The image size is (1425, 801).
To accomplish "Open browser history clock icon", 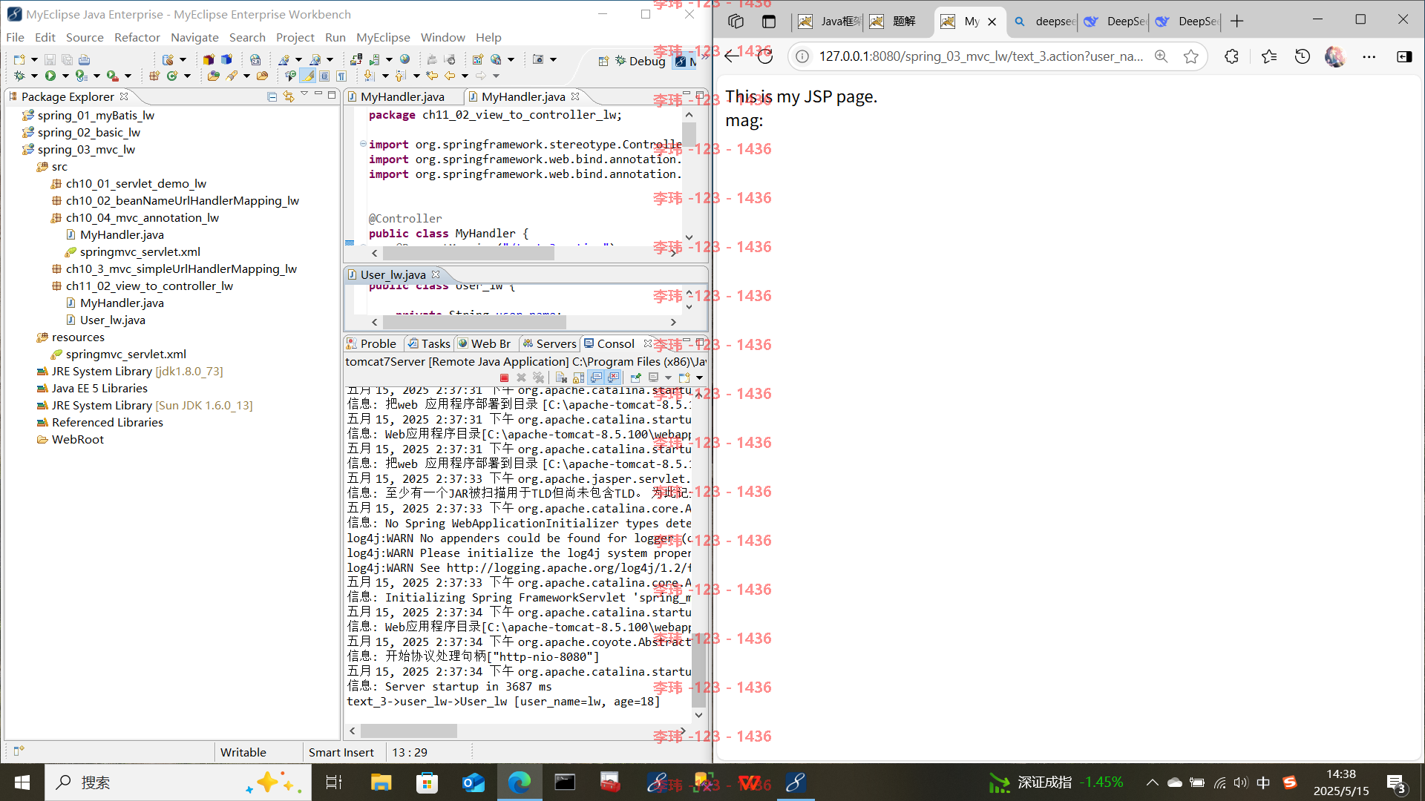I will pos(1302,56).
